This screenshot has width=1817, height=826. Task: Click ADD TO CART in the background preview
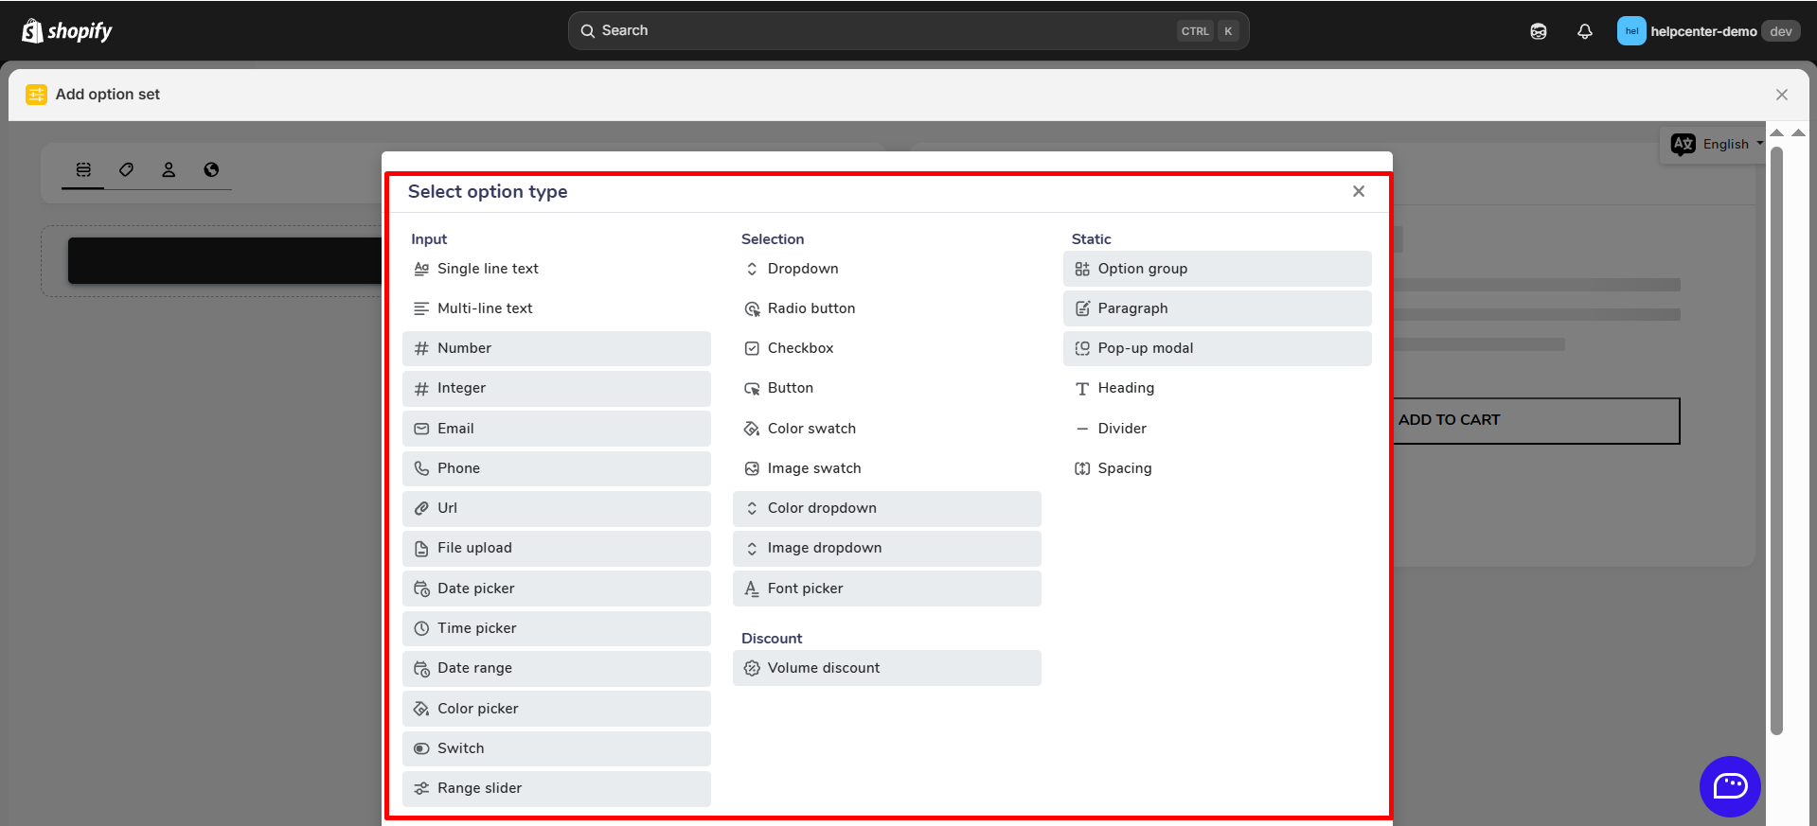[x=1449, y=420]
